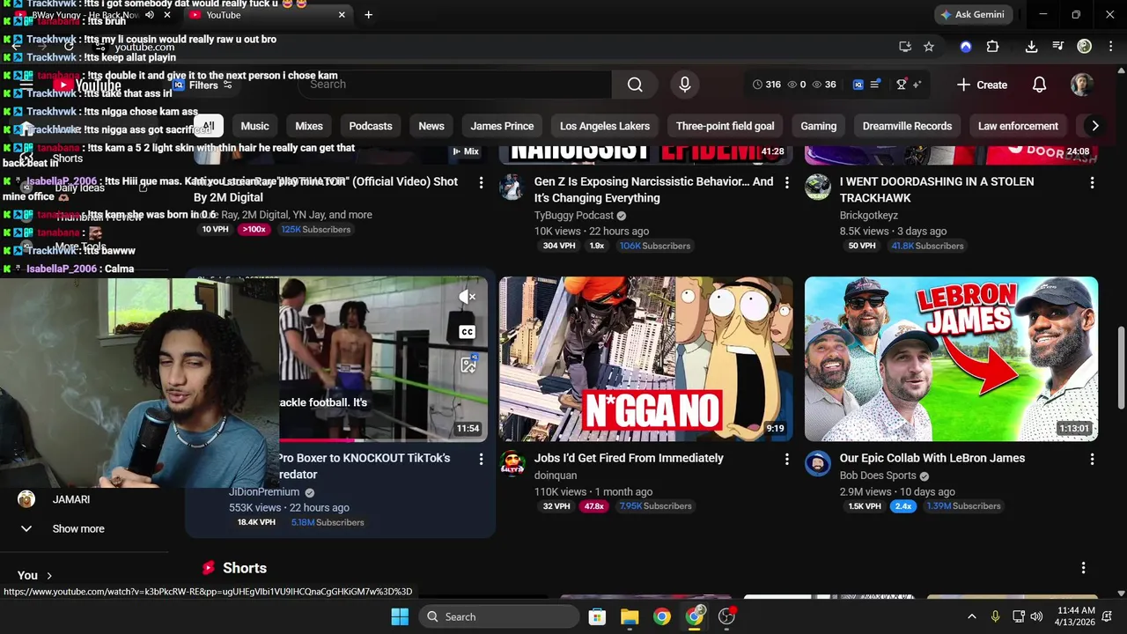Toggle closed captions on video preview
The height and width of the screenshot is (634, 1127).
pos(468,332)
